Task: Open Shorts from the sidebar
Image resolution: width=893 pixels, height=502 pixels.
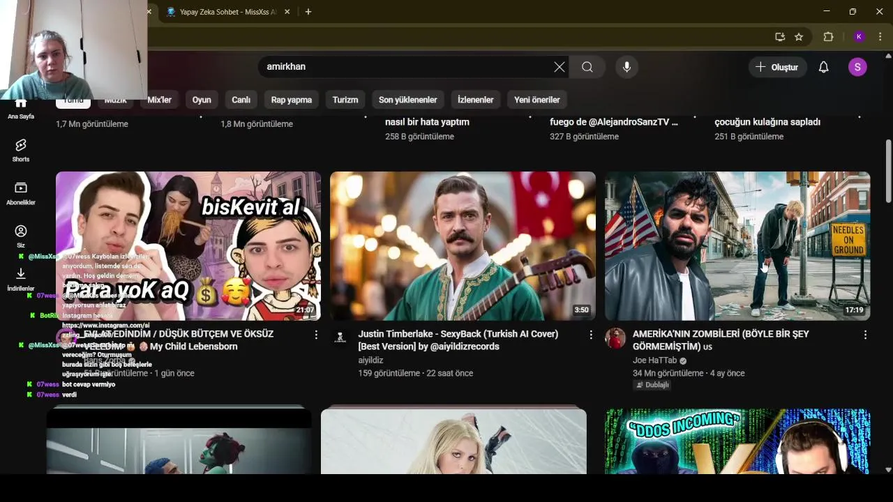Action: [x=21, y=151]
